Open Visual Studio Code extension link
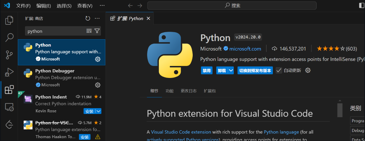The height and width of the screenshot is (141, 365). pos(181,132)
